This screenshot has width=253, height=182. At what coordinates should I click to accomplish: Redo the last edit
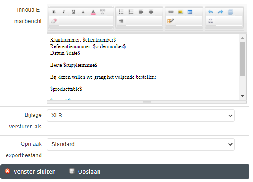(221, 12)
